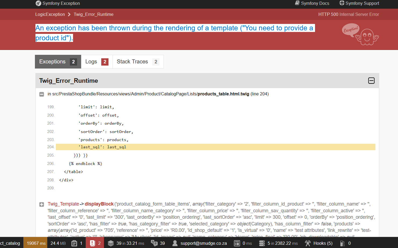This screenshot has width=398, height=248.
Task: Click the cache layers icon in toolbar
Action: pos(111,243)
